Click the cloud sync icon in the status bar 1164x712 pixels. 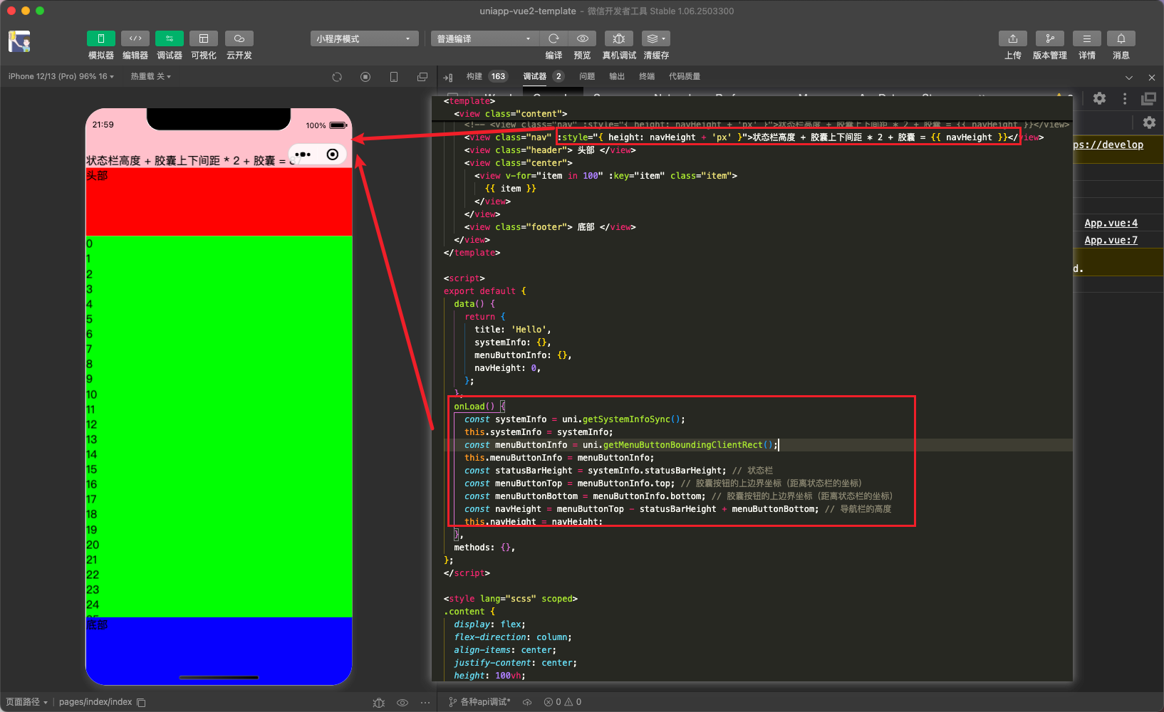[x=527, y=702]
